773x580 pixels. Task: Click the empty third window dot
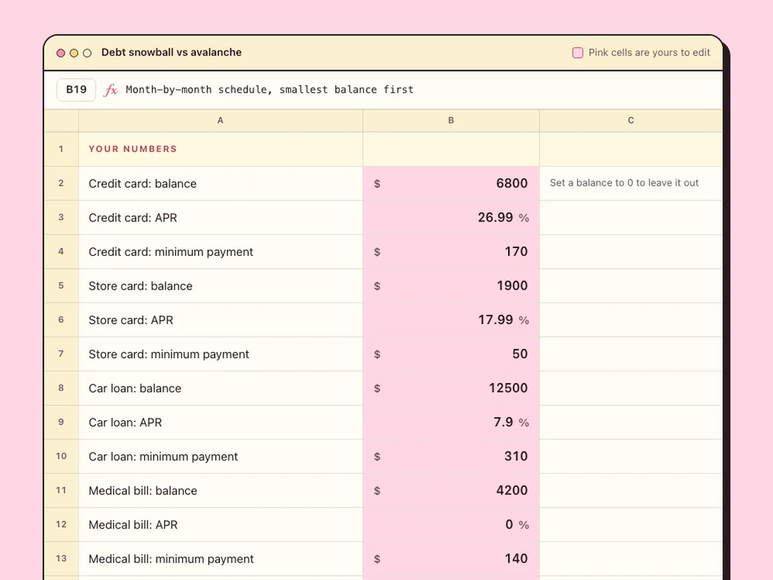point(87,53)
